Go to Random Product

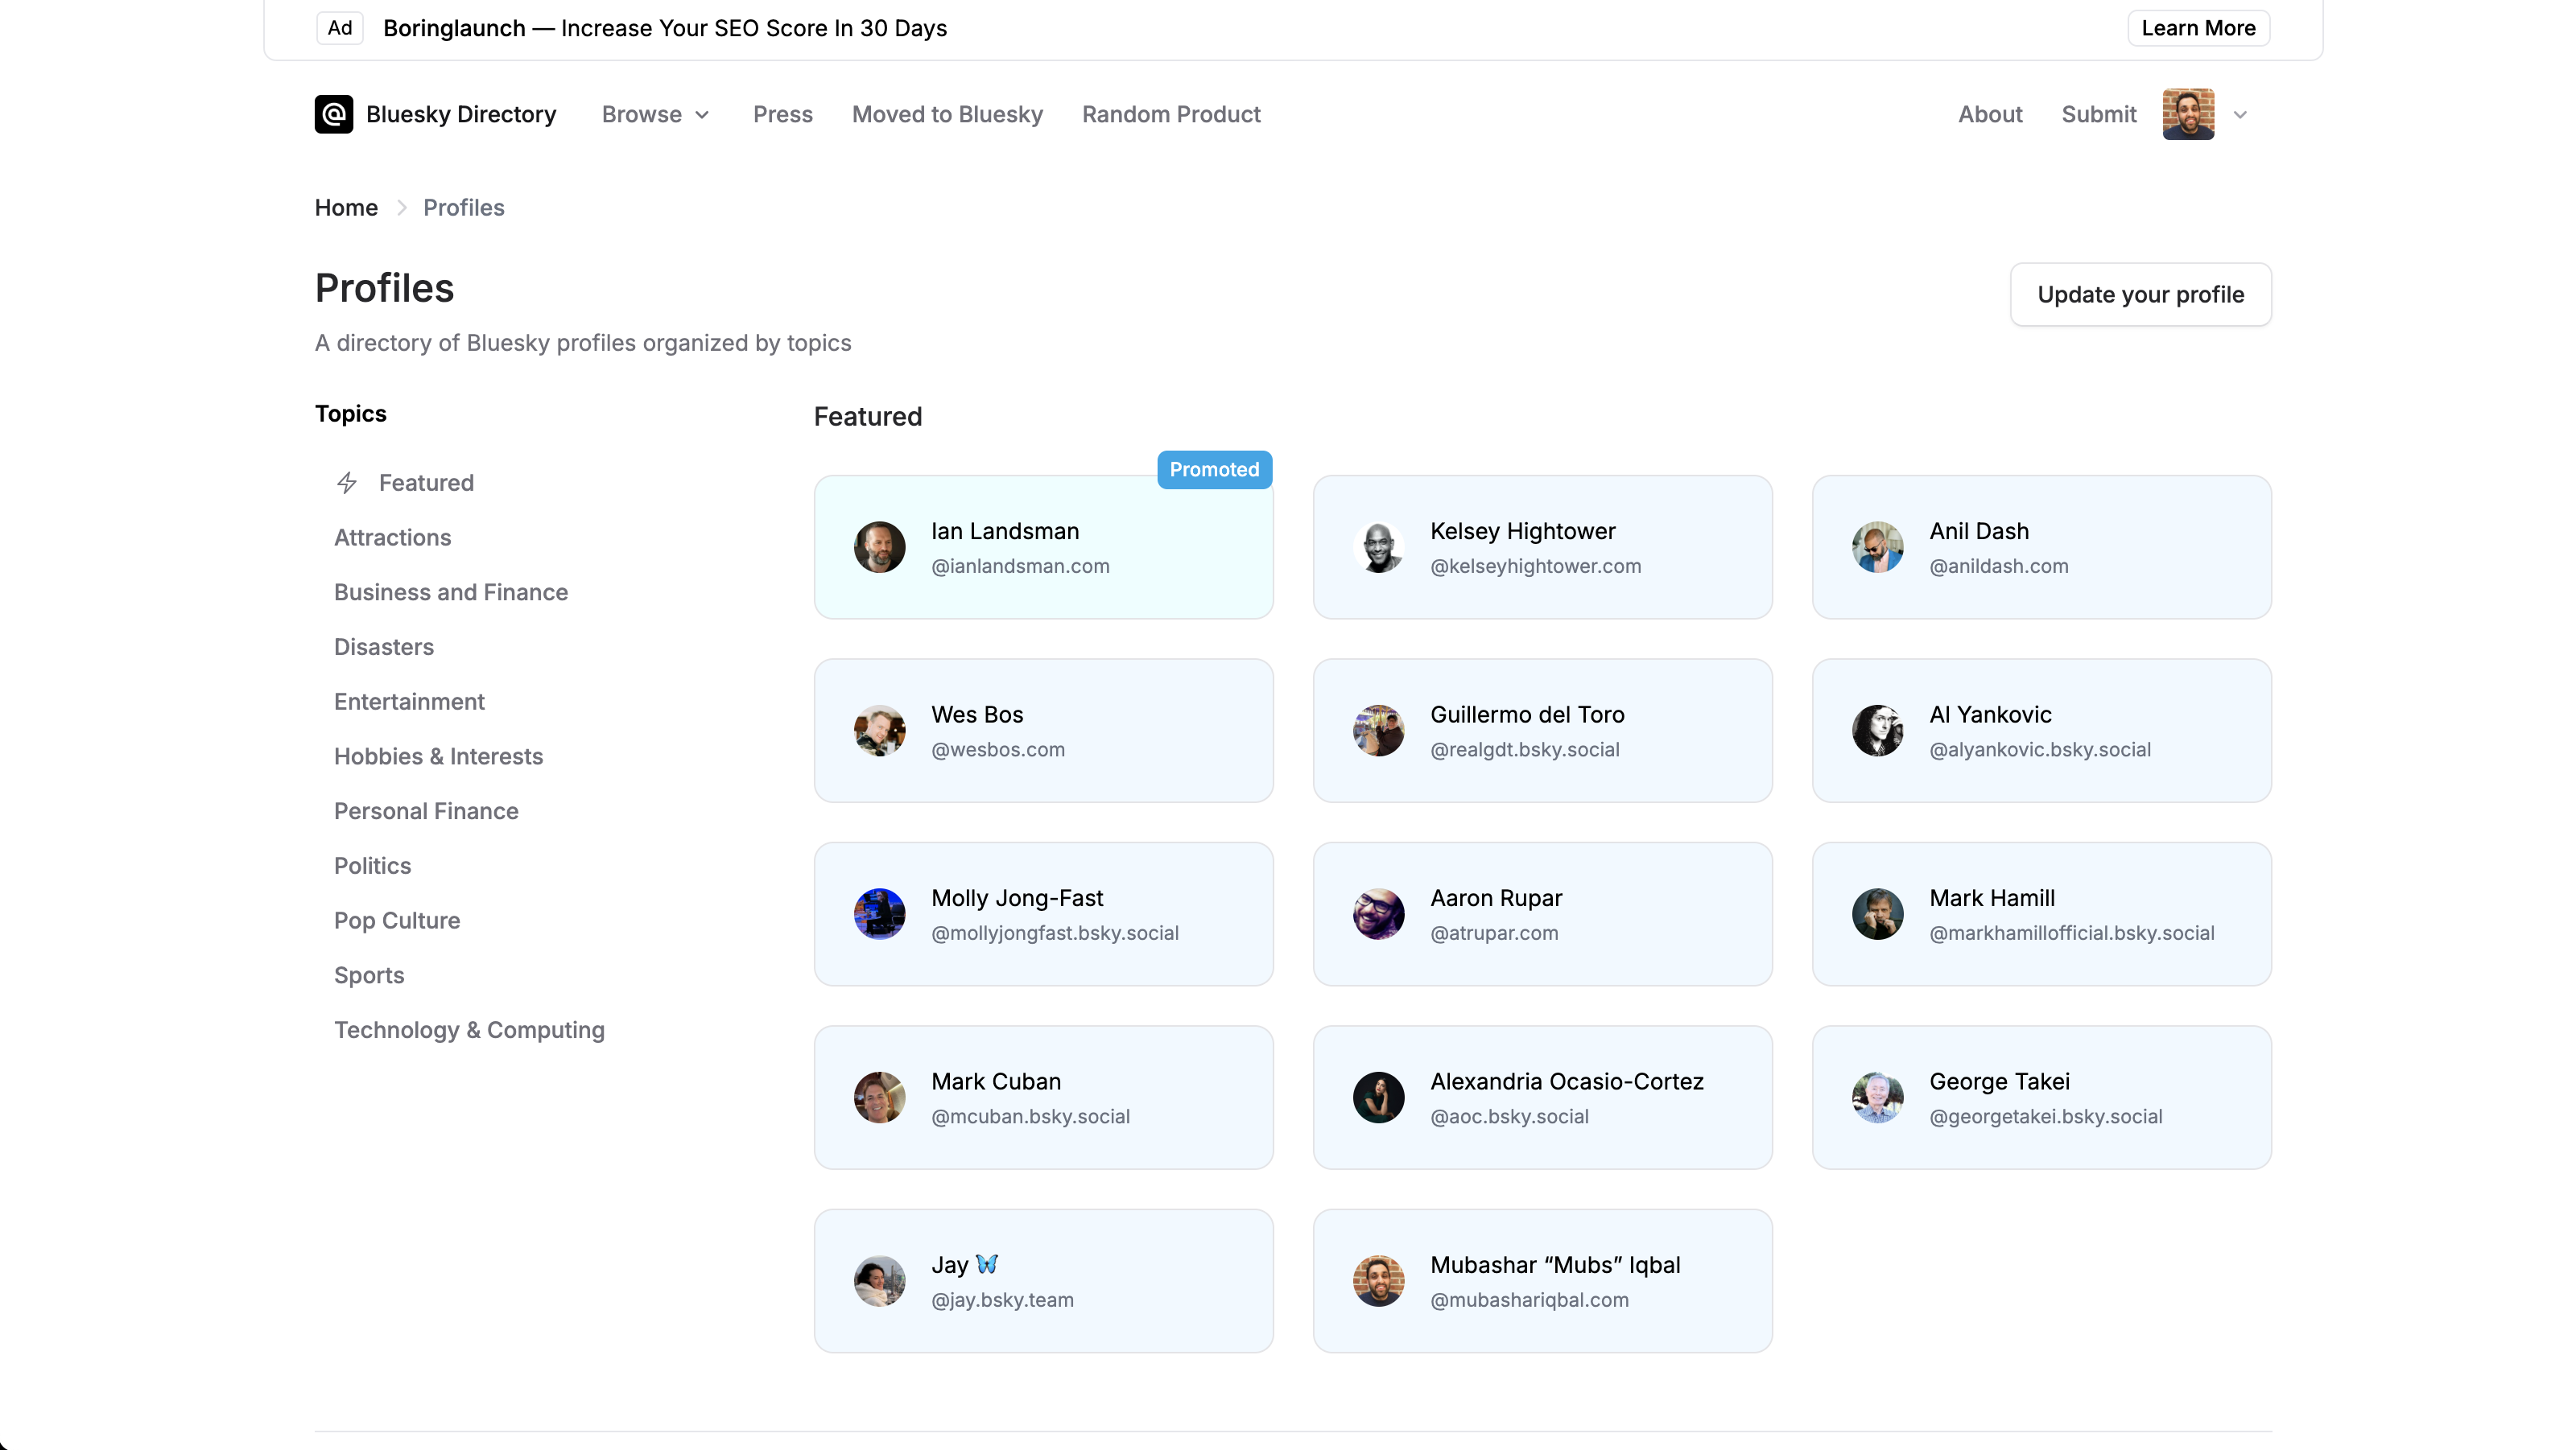coord(1171,114)
